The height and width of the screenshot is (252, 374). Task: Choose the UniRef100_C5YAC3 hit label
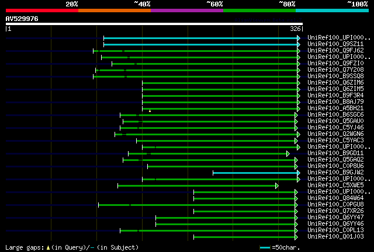(335, 141)
